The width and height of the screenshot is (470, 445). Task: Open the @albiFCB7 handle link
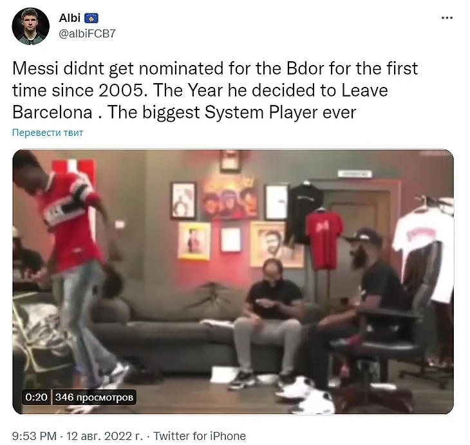click(x=87, y=33)
